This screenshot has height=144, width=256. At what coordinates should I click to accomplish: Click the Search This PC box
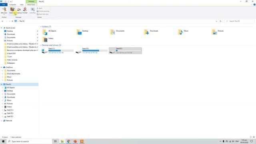tap(239, 21)
